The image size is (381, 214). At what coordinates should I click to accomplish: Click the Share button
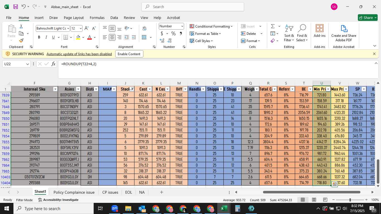tap(368, 18)
